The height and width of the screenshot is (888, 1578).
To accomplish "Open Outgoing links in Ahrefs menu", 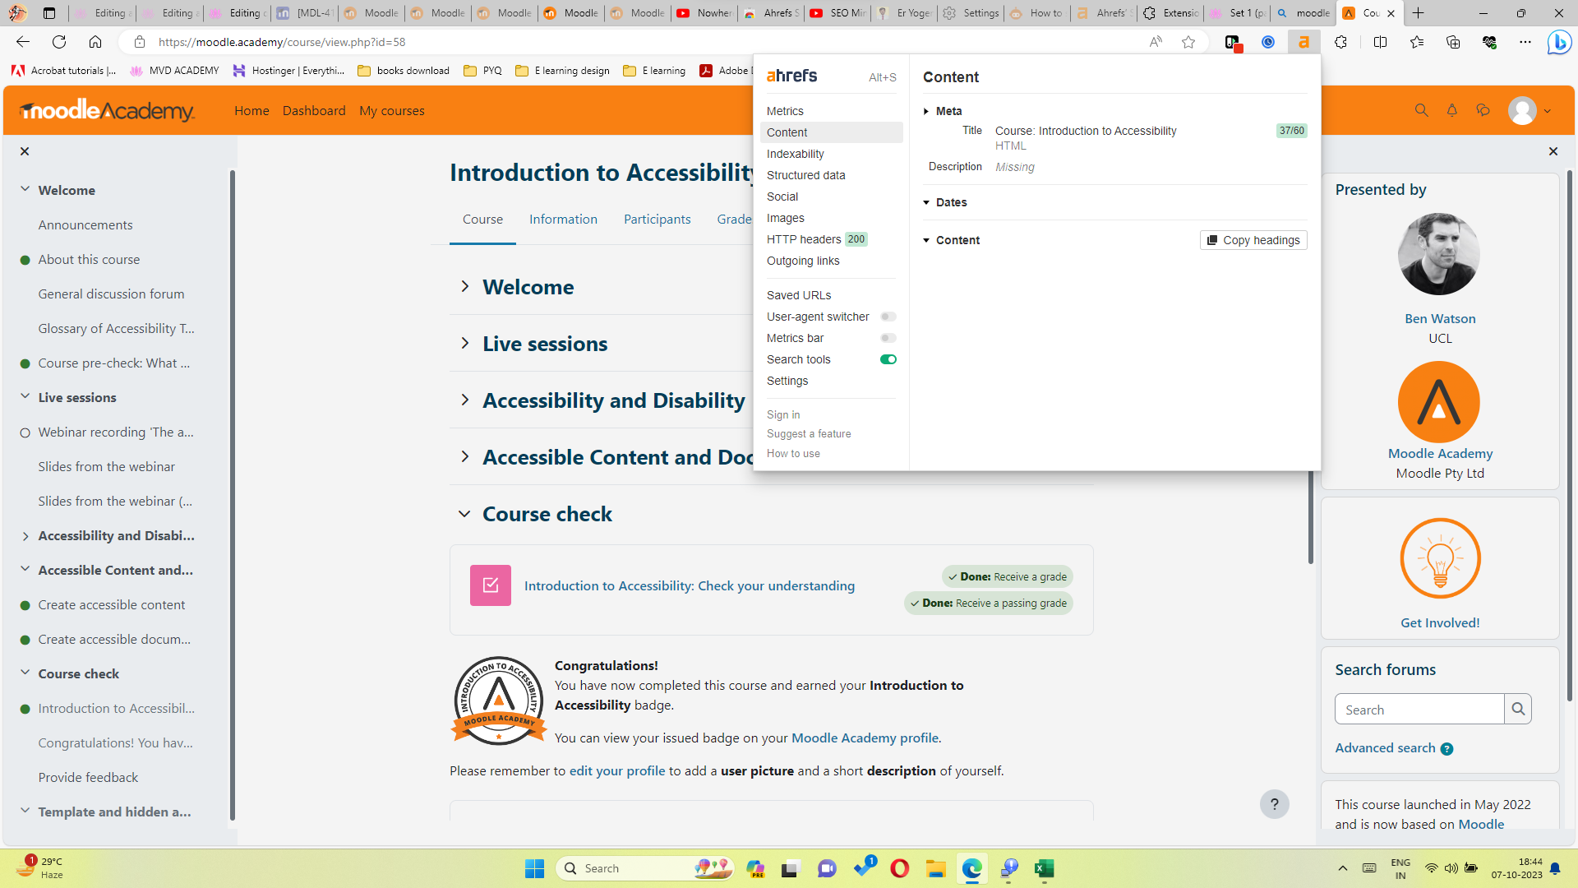I will coord(803,261).
